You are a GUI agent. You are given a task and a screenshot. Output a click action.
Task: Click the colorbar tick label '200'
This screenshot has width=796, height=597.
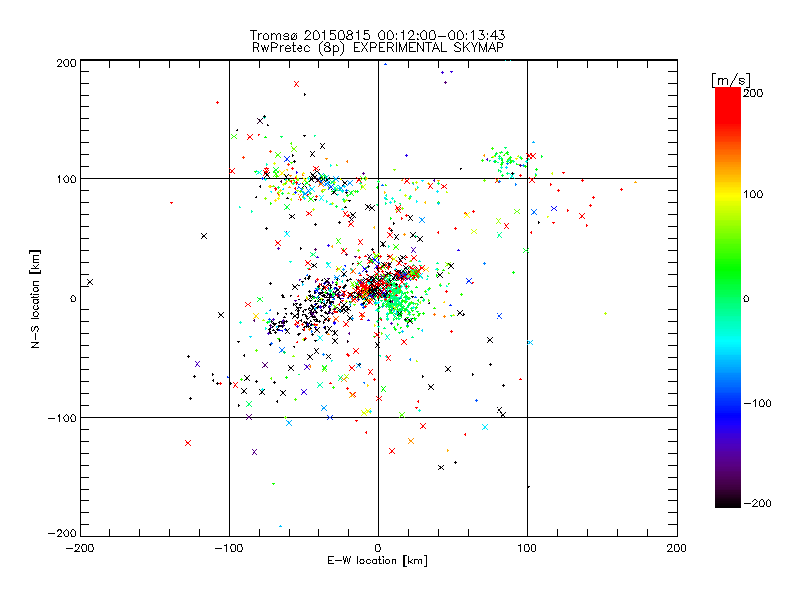pyautogui.click(x=753, y=93)
